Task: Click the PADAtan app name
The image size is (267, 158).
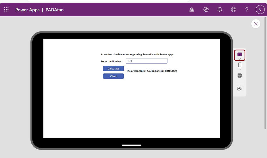Action: coord(54,10)
